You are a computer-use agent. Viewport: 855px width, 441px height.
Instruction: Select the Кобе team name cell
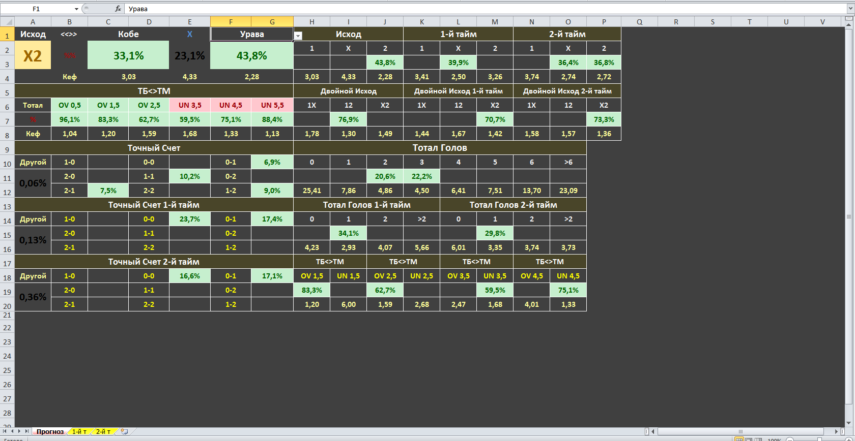[x=128, y=34]
